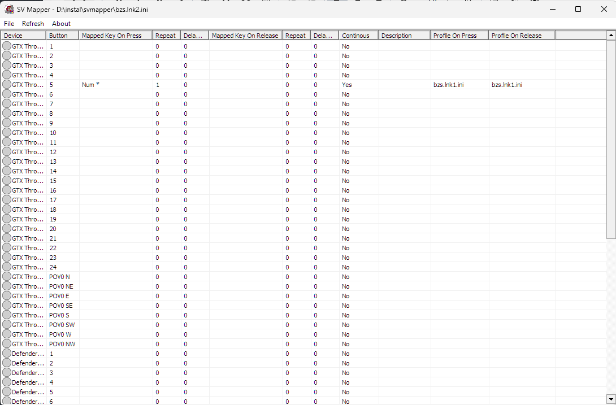Click the 'Yes' continous value in row 5
The height and width of the screenshot is (405, 616).
coord(347,85)
